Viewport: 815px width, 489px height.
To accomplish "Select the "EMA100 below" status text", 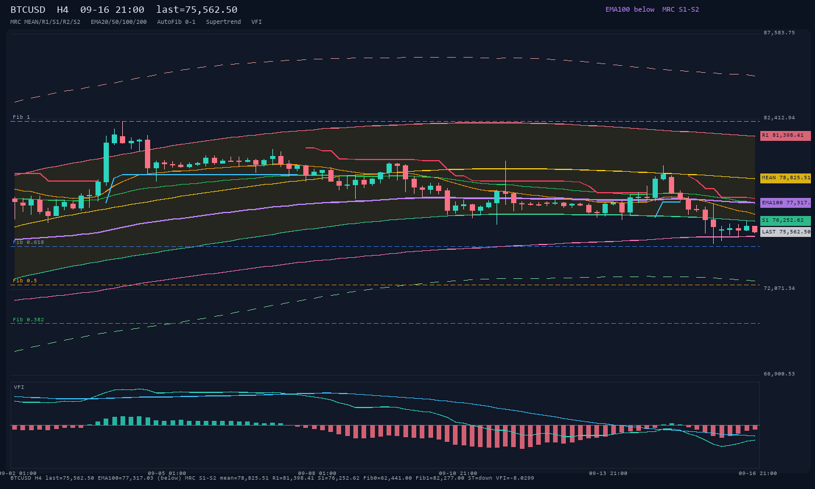I will point(630,9).
